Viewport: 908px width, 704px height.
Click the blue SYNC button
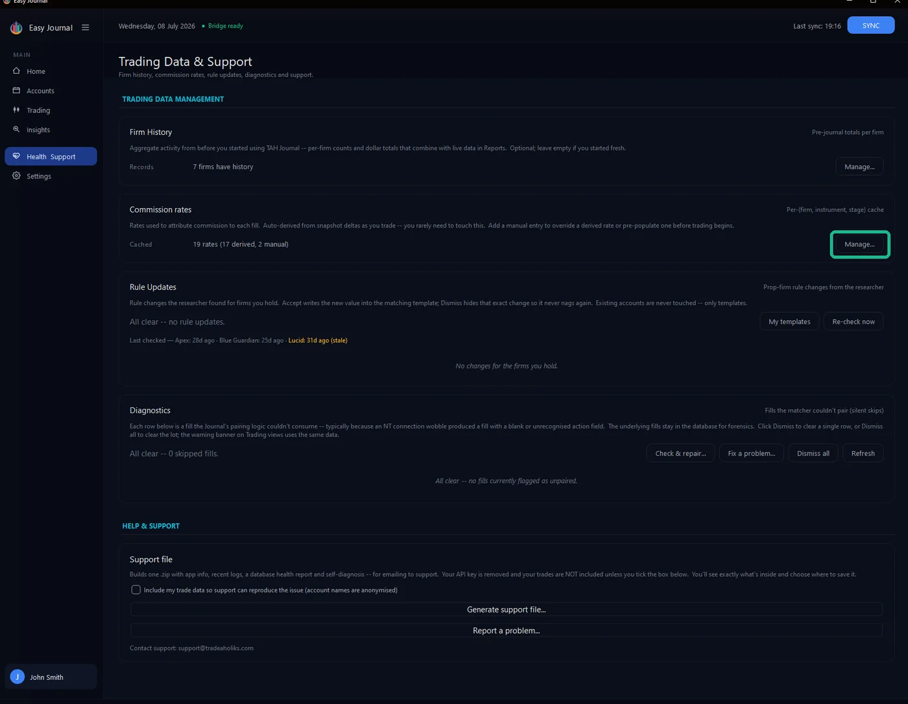pos(871,25)
